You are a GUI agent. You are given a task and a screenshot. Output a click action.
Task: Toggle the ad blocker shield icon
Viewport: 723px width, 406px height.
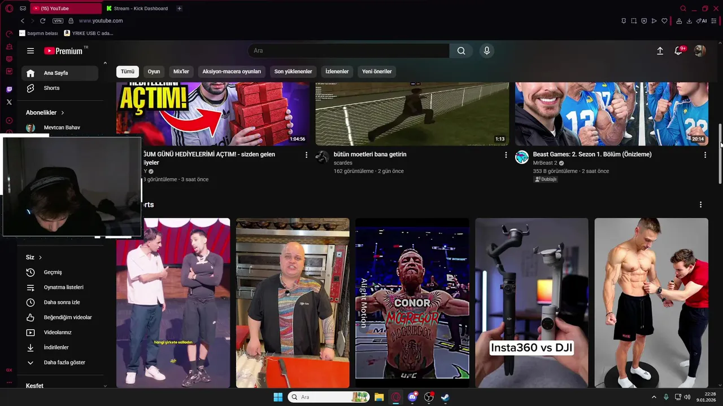(x=644, y=21)
